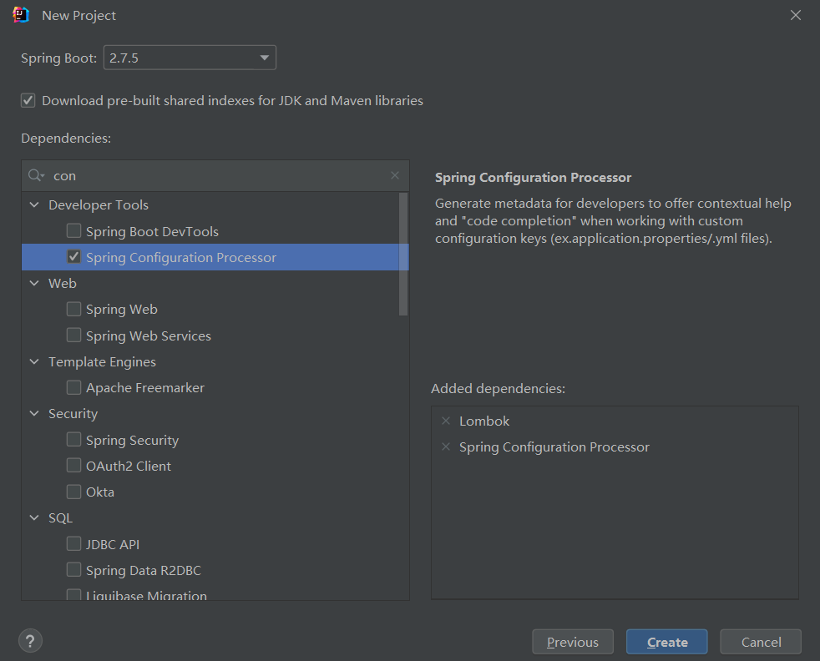Check the Spring Web Services dependency

73,335
